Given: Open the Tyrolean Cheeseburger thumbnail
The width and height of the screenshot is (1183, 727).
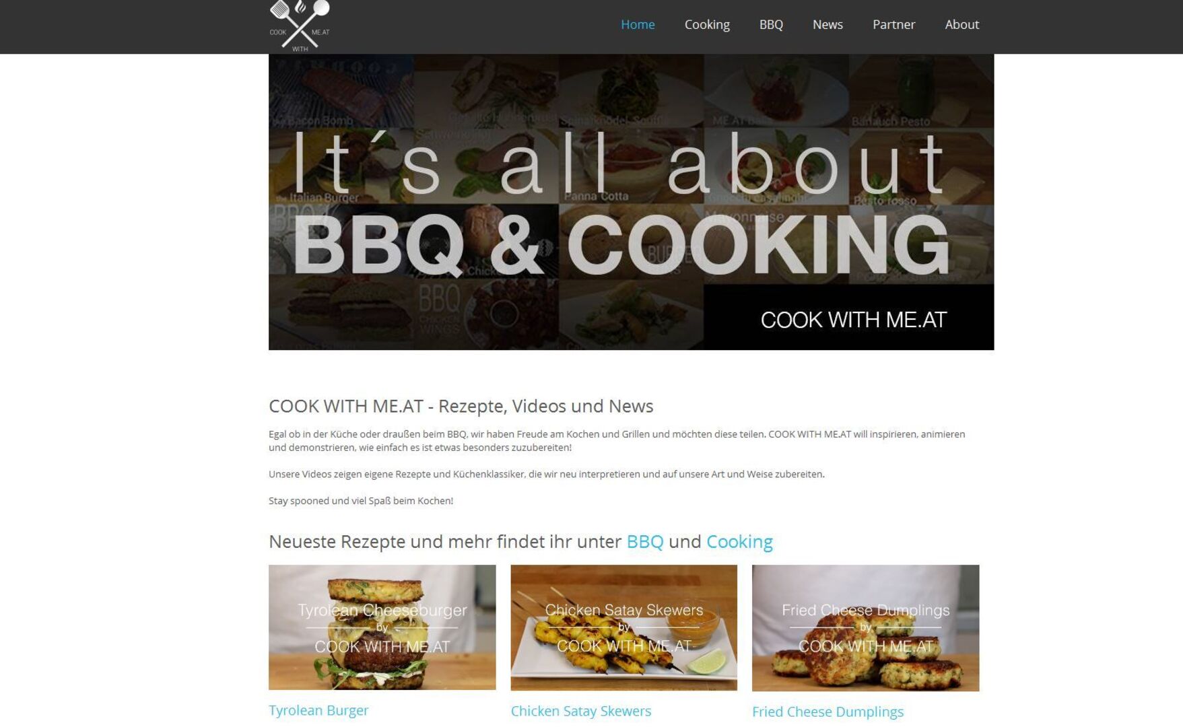Looking at the screenshot, I should tap(382, 627).
